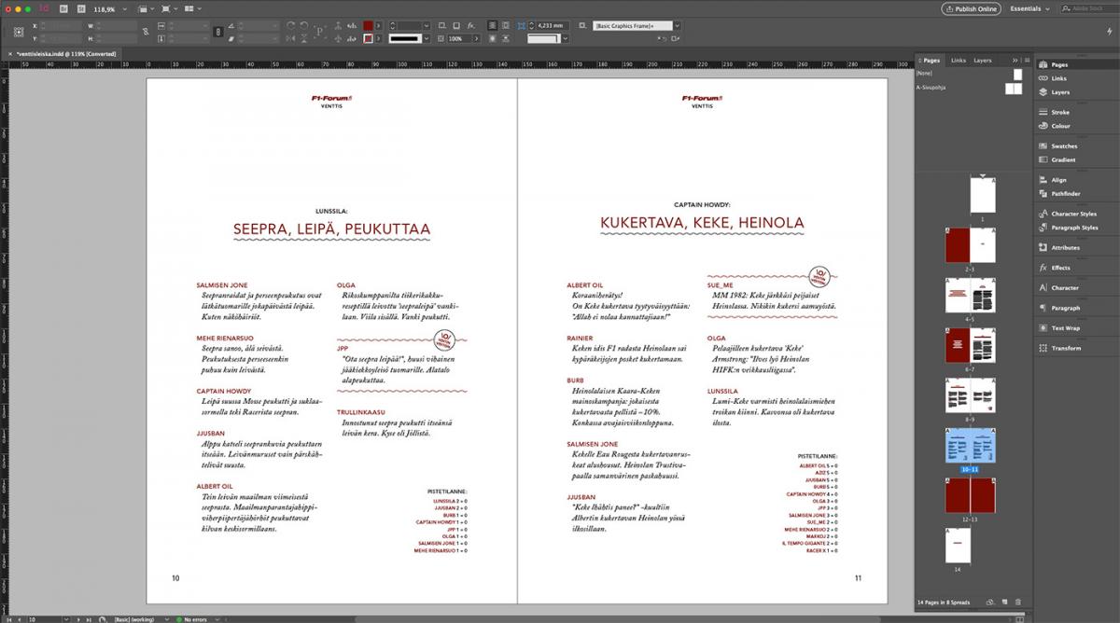
Task: Open the Gradient panel in the dock
Action: point(1063,160)
